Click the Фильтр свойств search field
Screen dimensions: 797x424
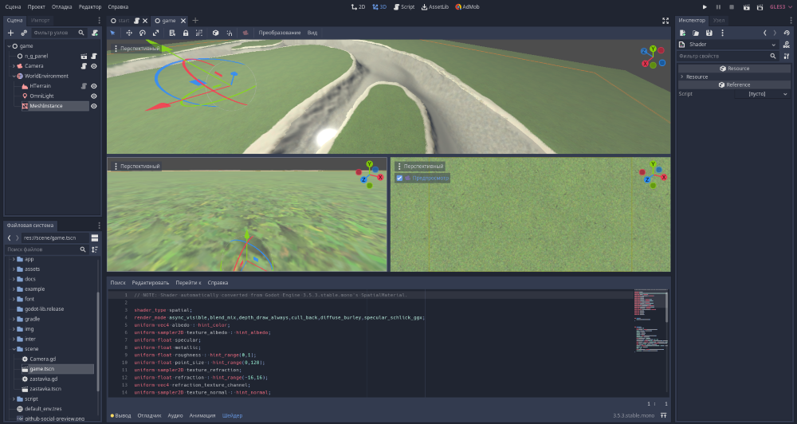[x=722, y=57]
